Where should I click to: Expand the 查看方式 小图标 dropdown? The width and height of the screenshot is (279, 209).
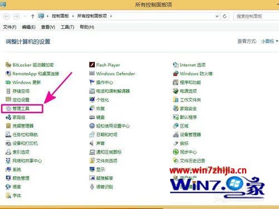click(270, 41)
